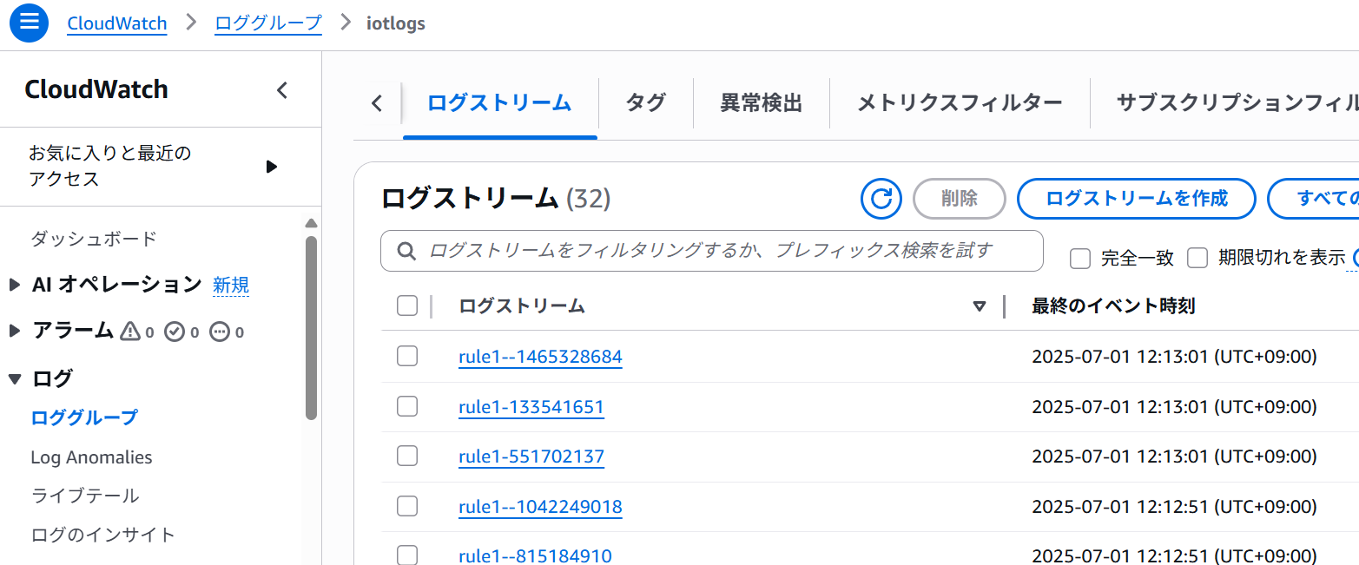The height and width of the screenshot is (565, 1359).
Task: Open the hamburger navigation menu
Action: [x=29, y=23]
